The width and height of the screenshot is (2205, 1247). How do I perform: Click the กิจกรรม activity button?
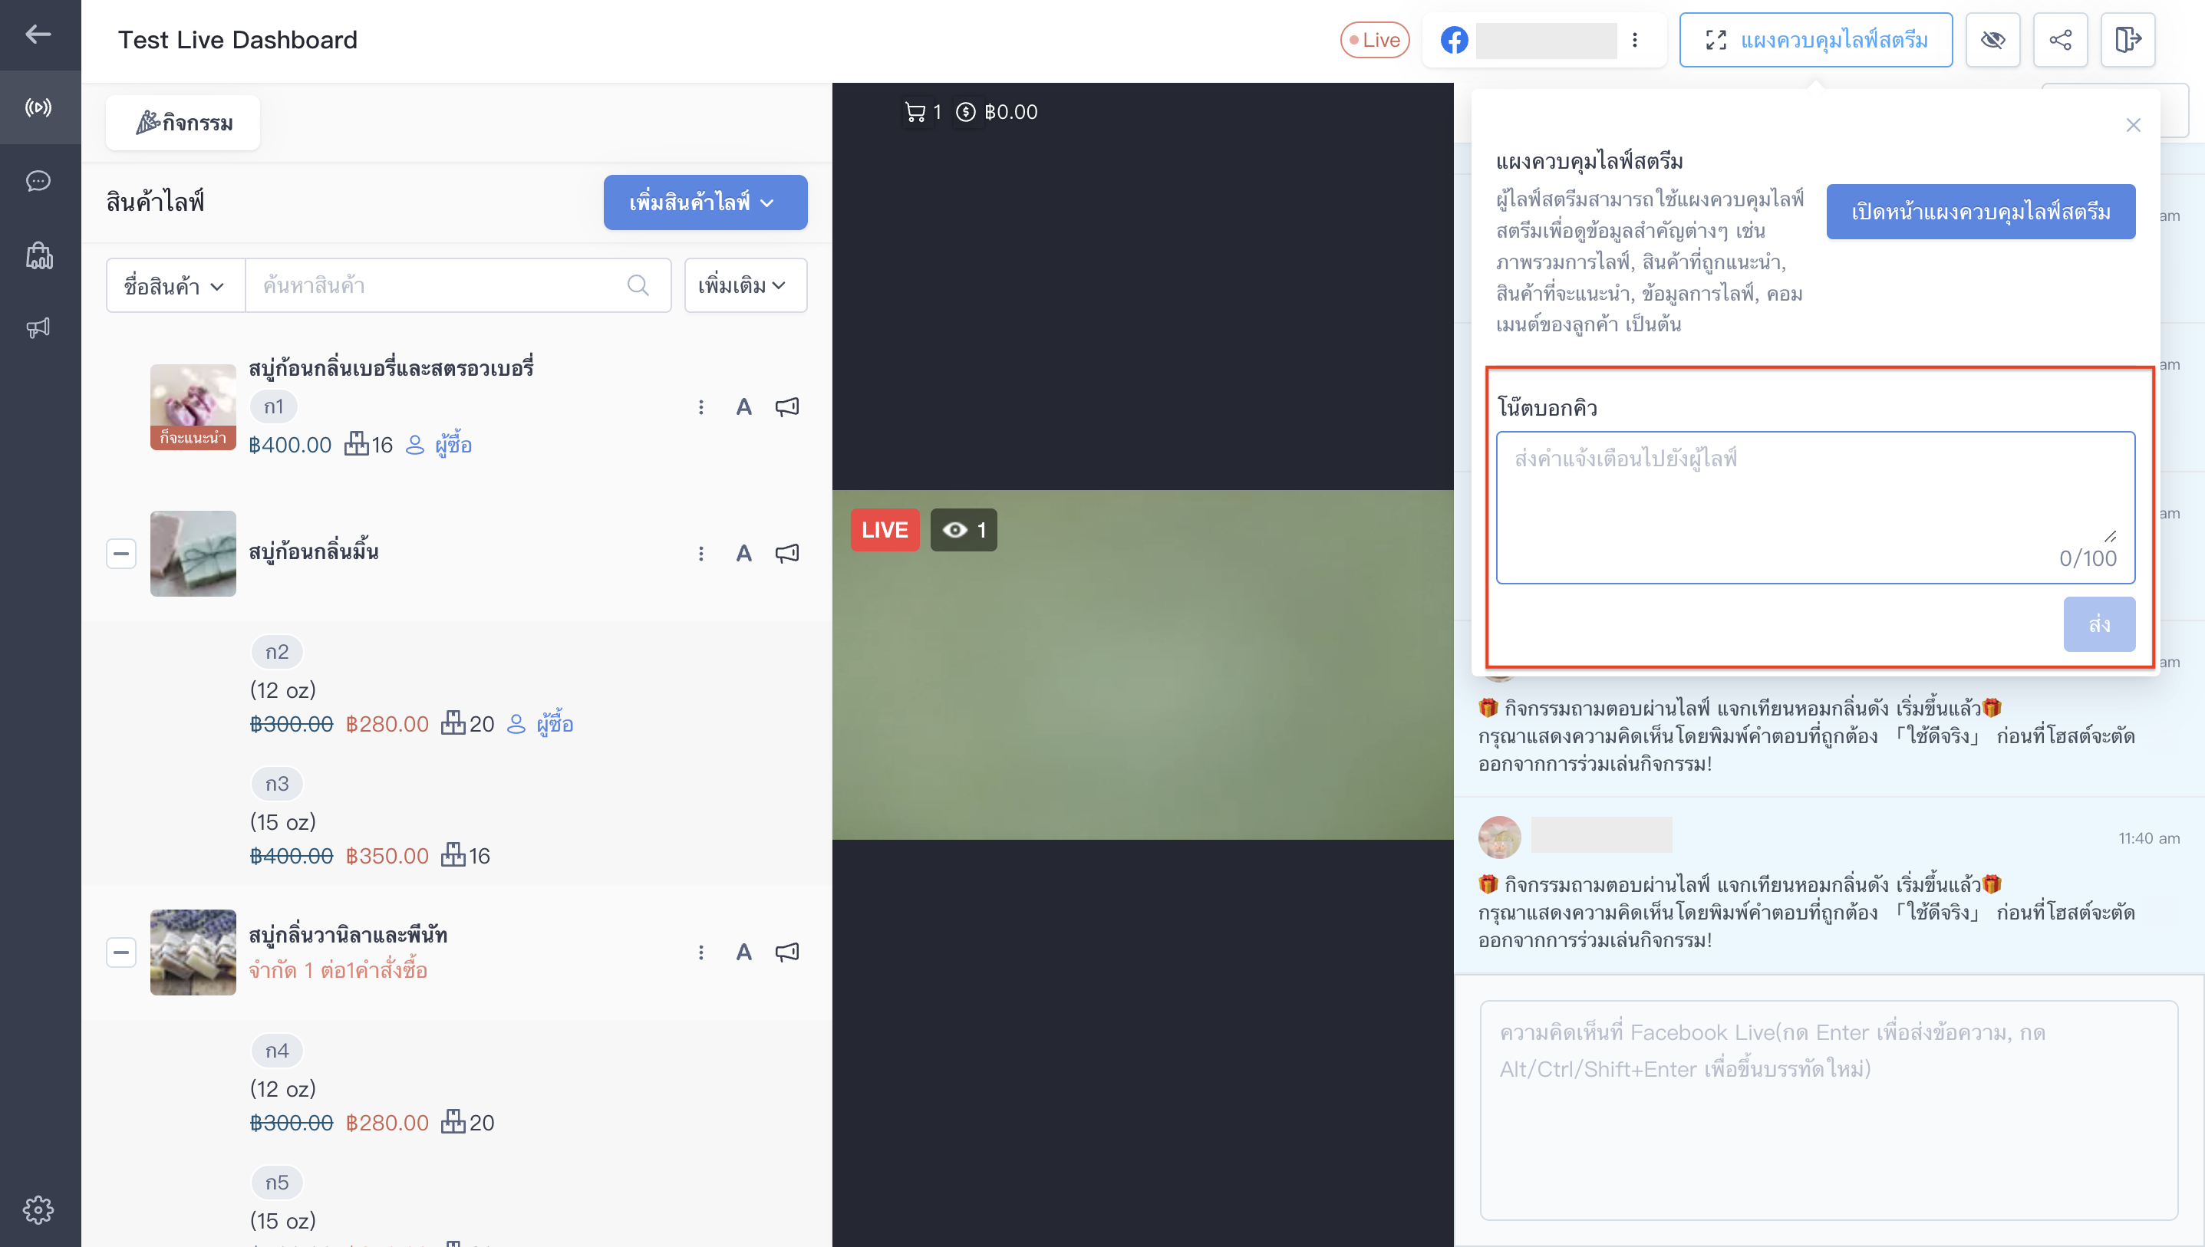coord(183,123)
